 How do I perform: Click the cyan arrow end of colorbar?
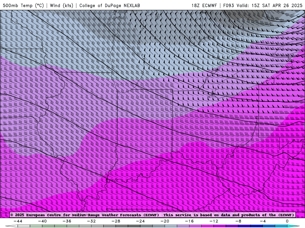coord(293,226)
